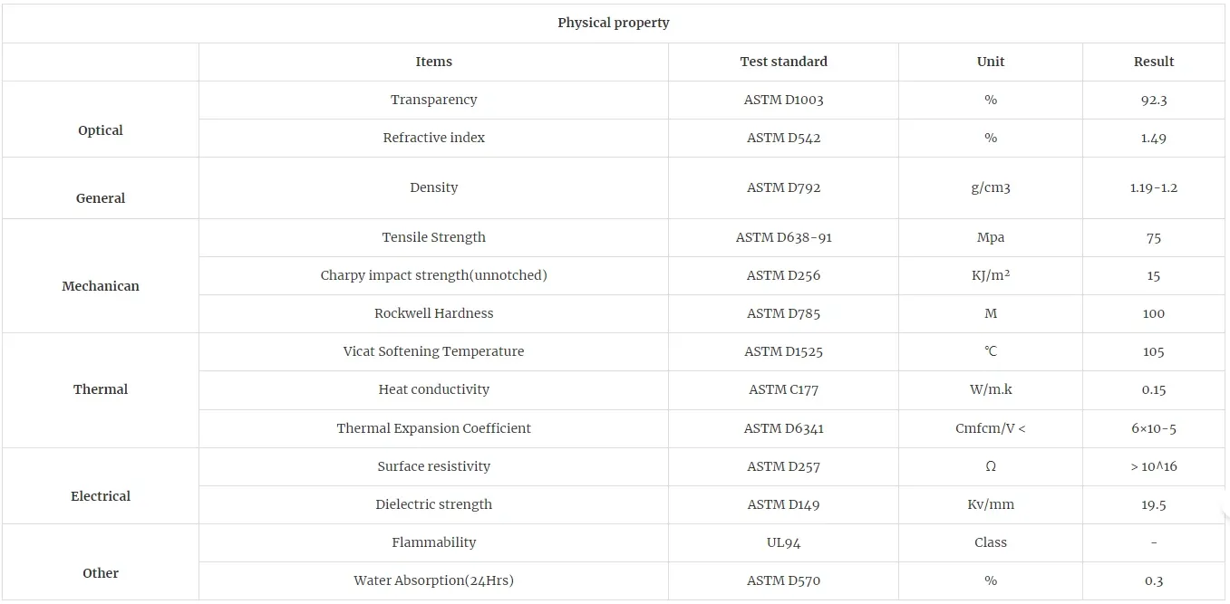The height and width of the screenshot is (604, 1230).
Task: Select the UL94 test standard cell
Action: 783,542
